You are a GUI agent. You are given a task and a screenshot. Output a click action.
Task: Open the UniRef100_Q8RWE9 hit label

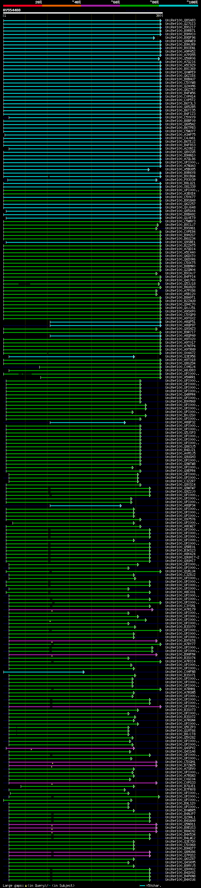point(180,41)
